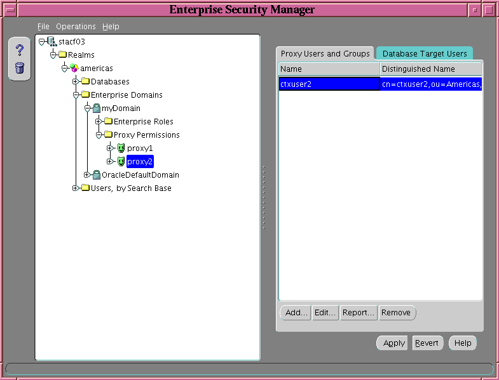Expand Users, by Search Base node
Image resolution: width=499 pixels, height=380 pixels.
tap(76, 188)
